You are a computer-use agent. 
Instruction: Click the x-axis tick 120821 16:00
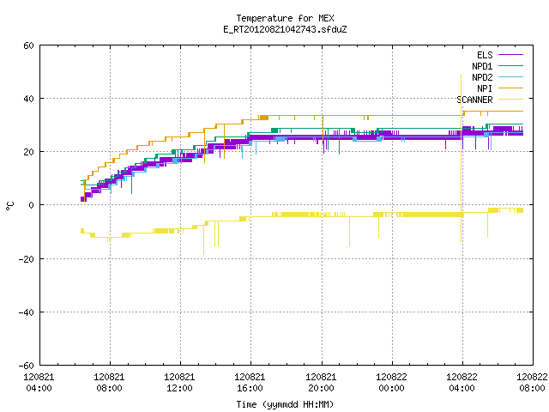pyautogui.click(x=250, y=383)
